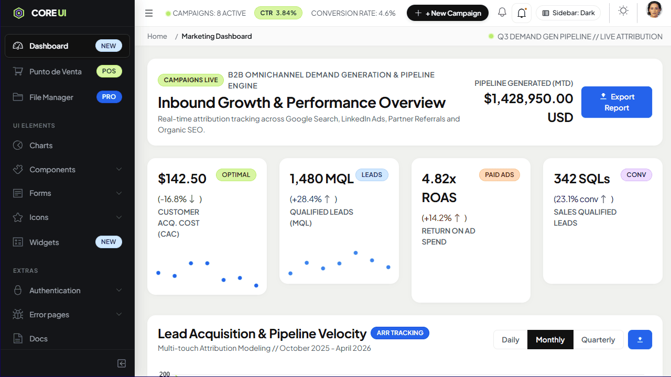
Task: Click the Widgets calculator icon
Action: coord(18,242)
